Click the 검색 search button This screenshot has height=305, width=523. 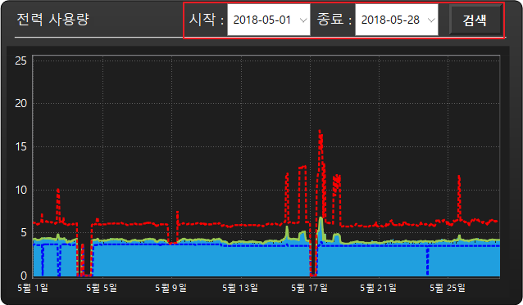click(x=475, y=20)
